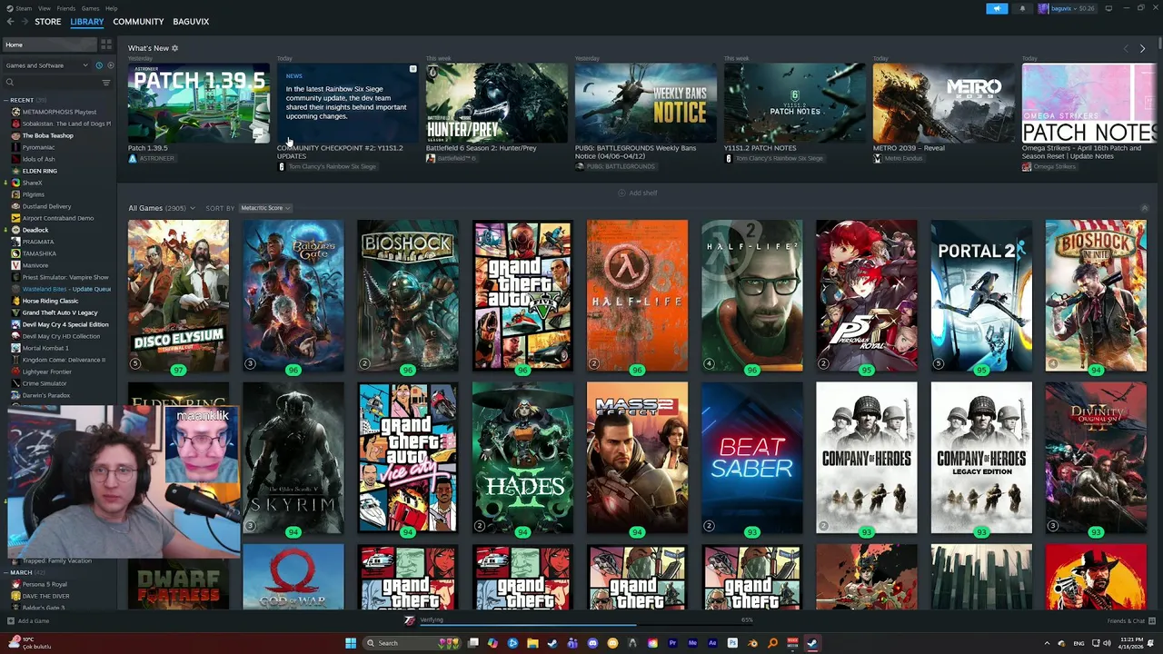This screenshot has height=654, width=1163.
Task: Open the Windows Start menu
Action: [350, 643]
